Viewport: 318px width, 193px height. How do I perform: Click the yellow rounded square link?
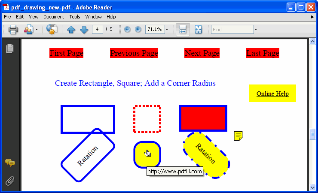coord(147,154)
